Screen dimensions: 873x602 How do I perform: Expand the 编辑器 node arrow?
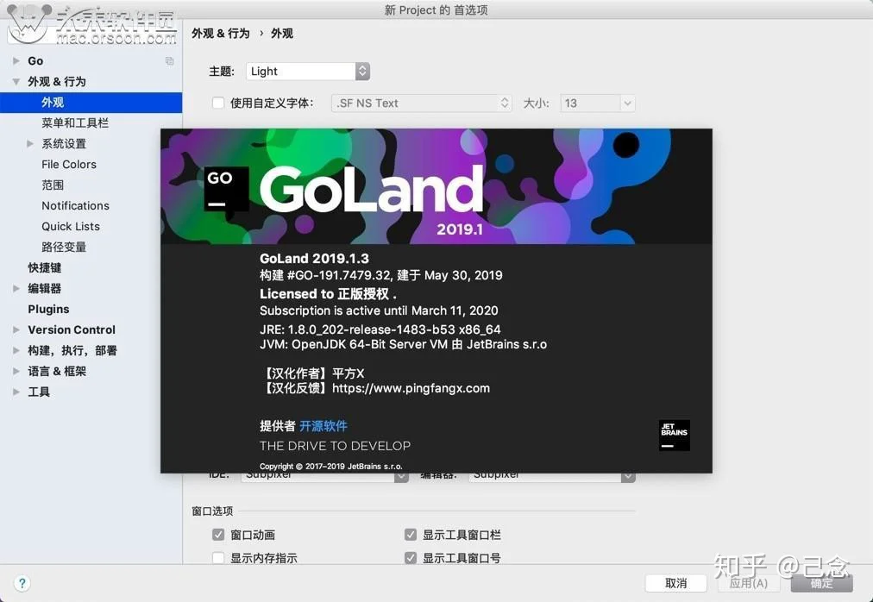(16, 288)
